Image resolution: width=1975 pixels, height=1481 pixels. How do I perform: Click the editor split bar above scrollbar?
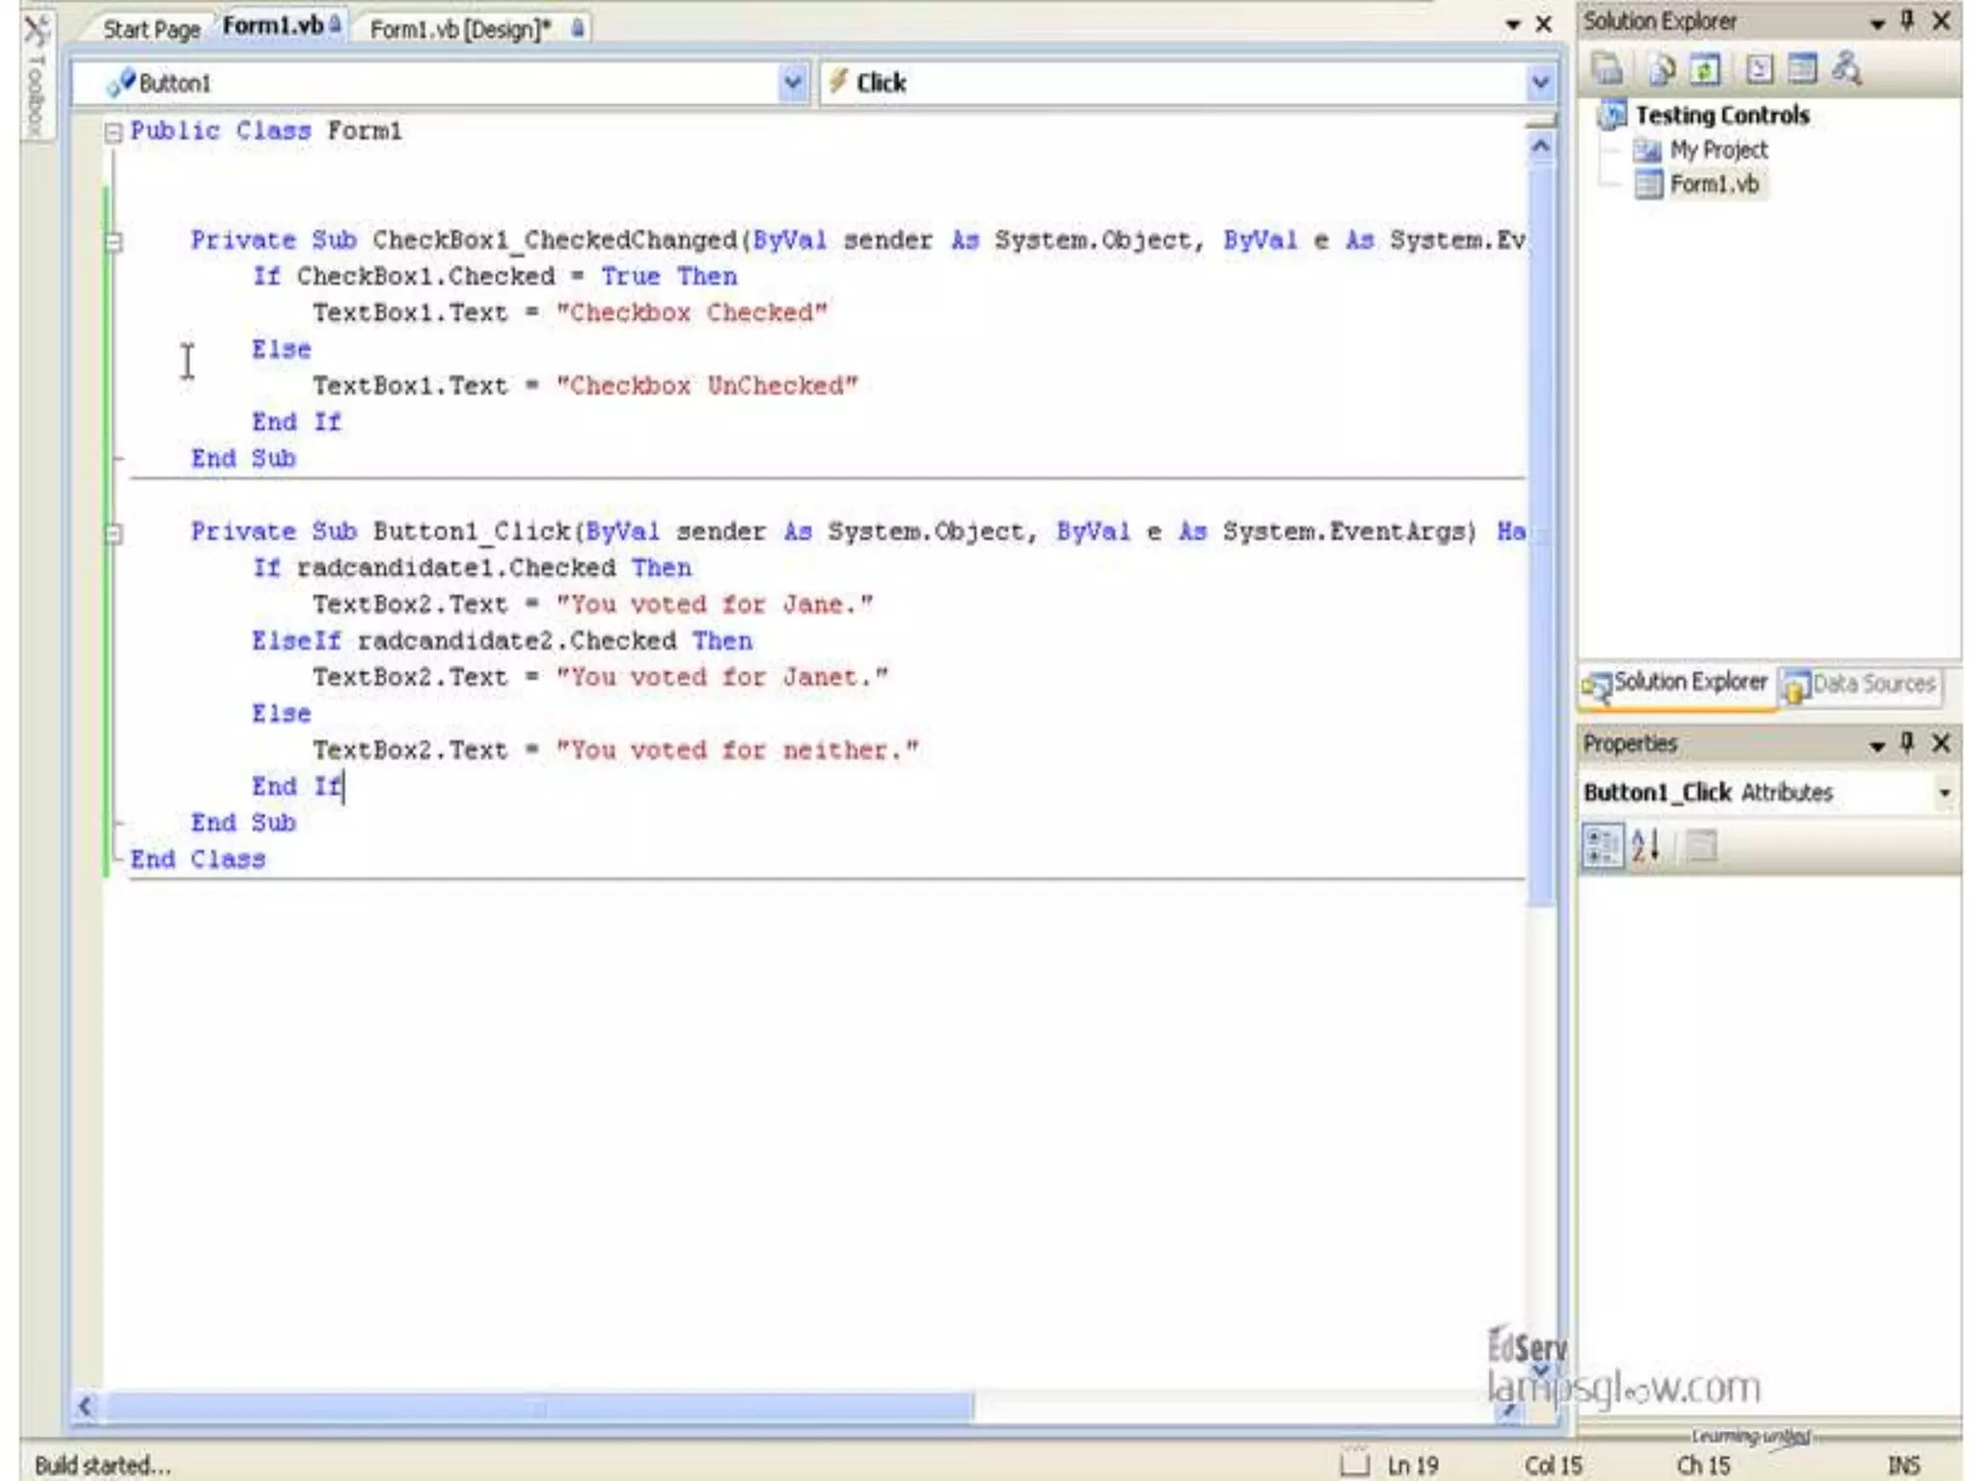1541,121
